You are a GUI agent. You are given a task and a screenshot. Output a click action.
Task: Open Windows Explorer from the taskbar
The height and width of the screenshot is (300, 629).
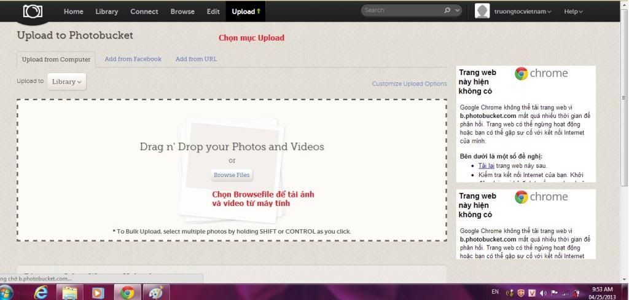click(x=70, y=293)
